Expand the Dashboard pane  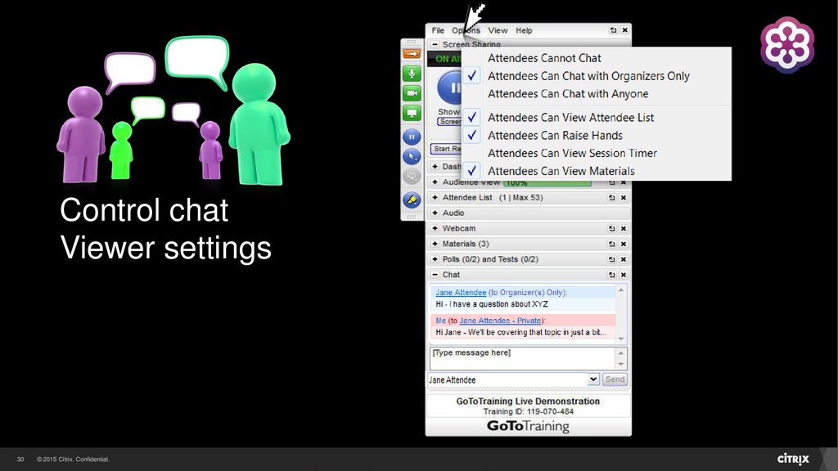coord(435,167)
